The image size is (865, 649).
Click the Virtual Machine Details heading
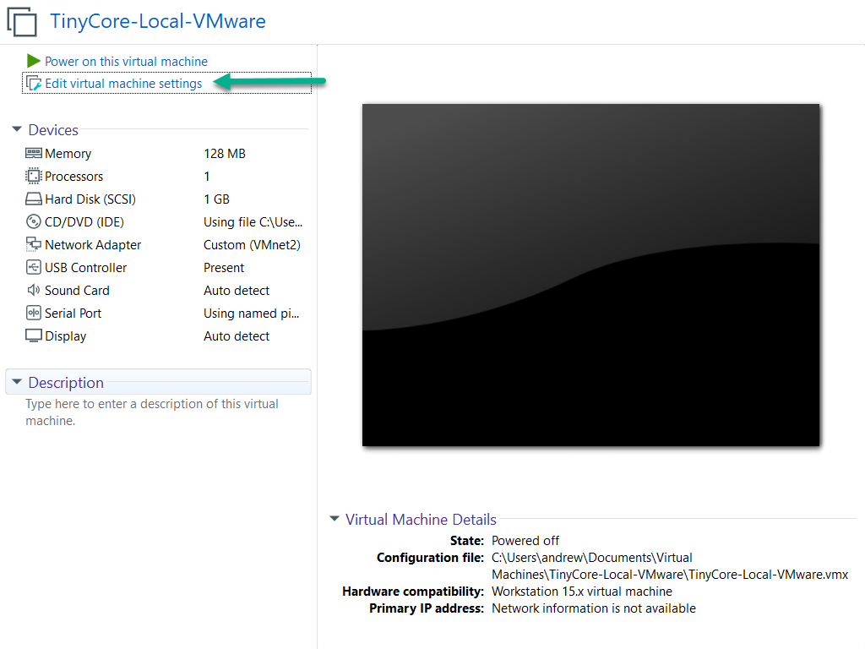click(421, 520)
